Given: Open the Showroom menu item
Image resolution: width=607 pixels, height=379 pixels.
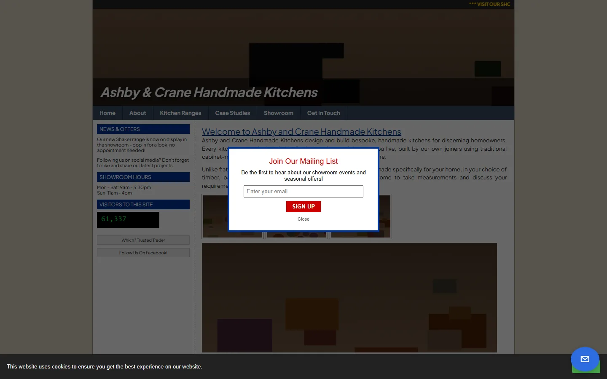Looking at the screenshot, I should tap(279, 113).
